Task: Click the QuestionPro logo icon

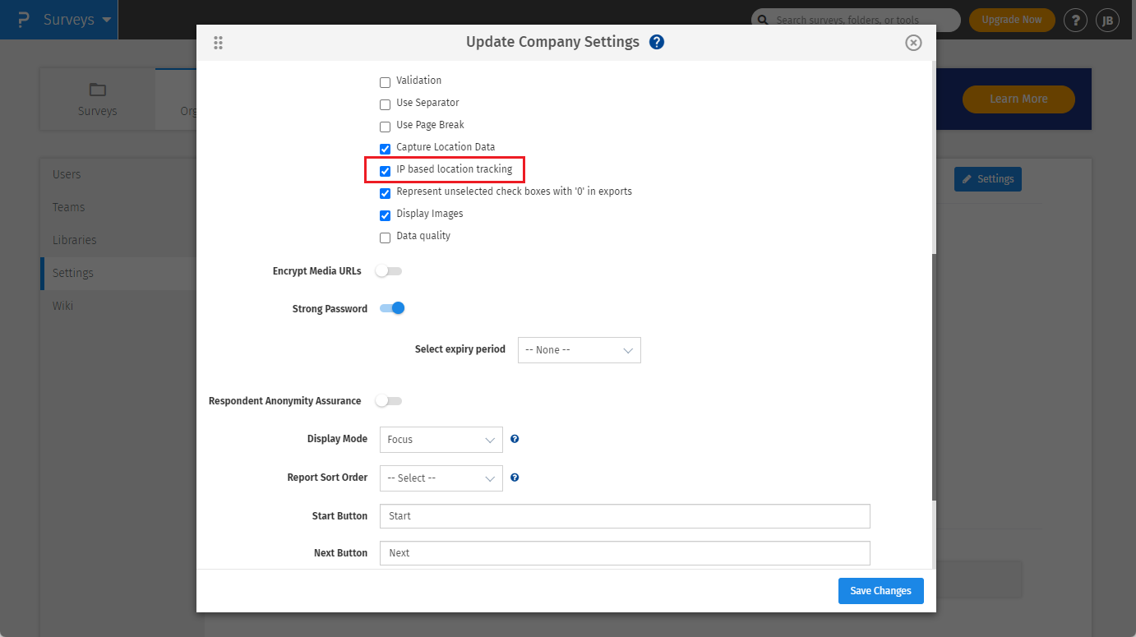Action: 23,20
